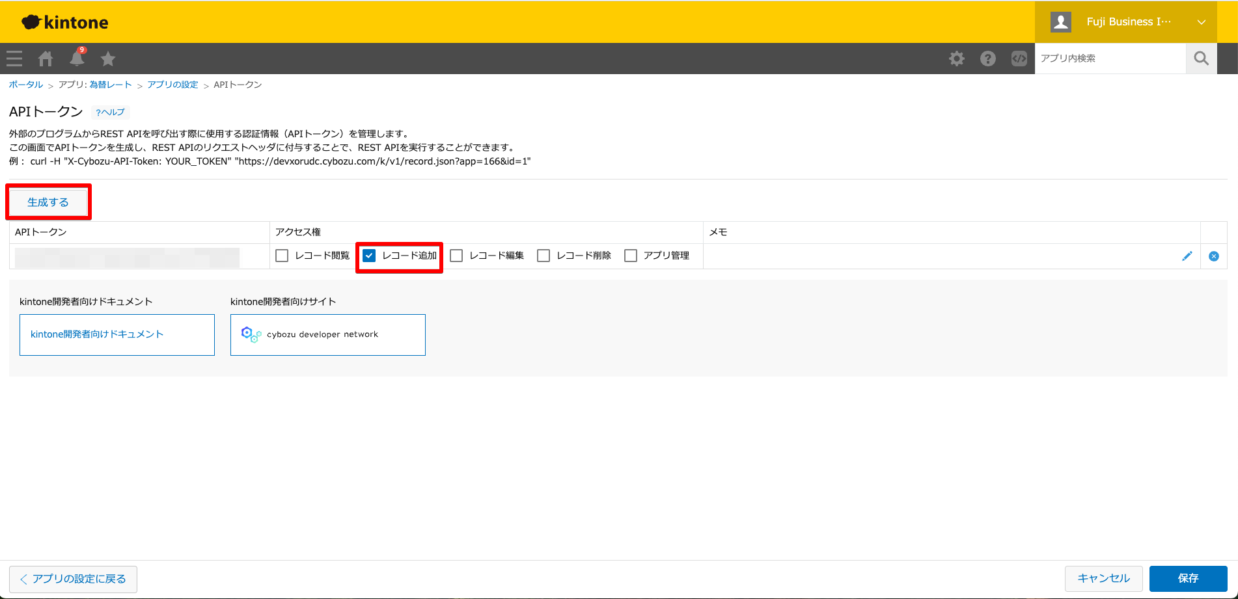Open the ?ヘルプ link
Screen dimensions: 1238x599
point(110,112)
